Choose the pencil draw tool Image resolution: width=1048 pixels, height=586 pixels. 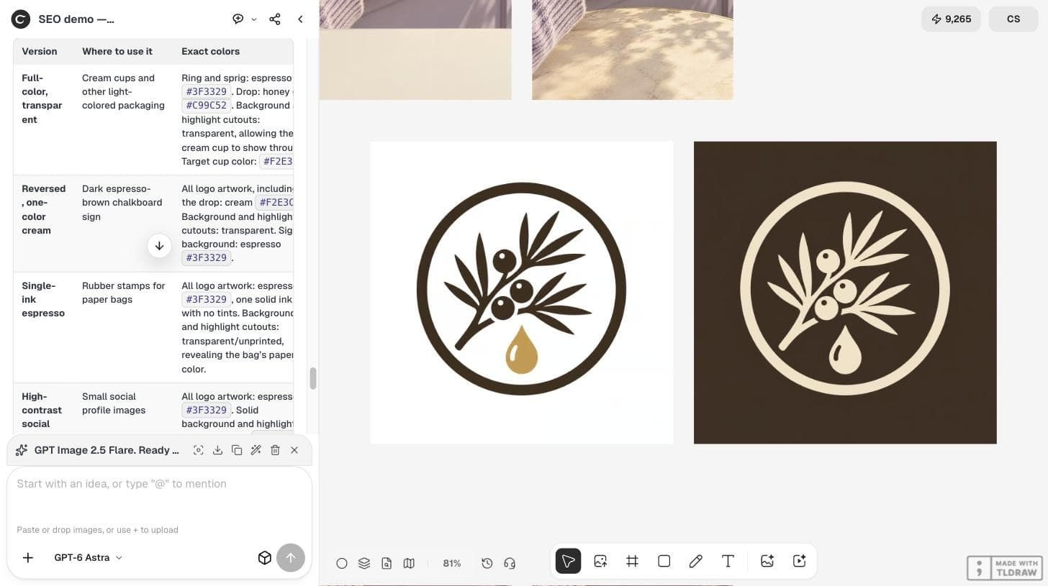click(x=695, y=561)
